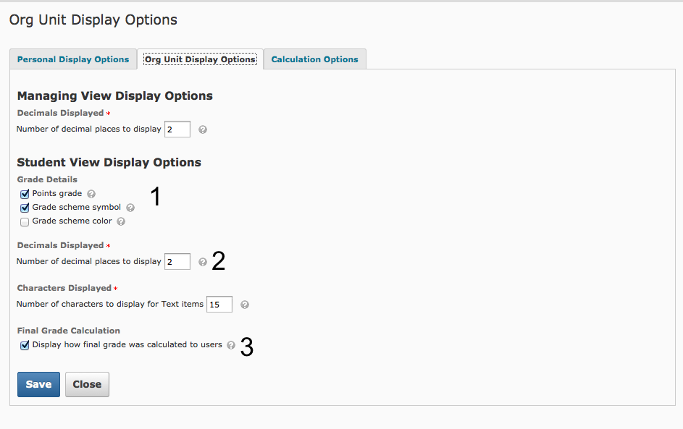Open help for Managing View decimal places
The image size is (683, 429).
tap(203, 129)
